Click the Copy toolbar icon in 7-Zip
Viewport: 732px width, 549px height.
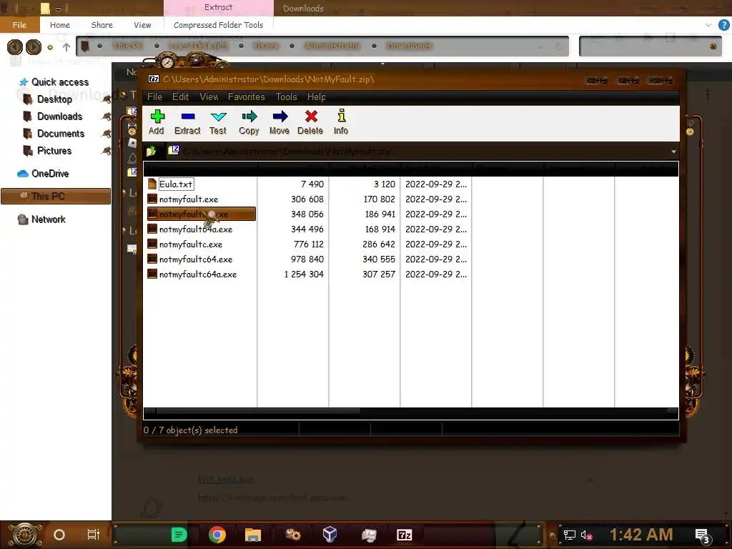(249, 122)
